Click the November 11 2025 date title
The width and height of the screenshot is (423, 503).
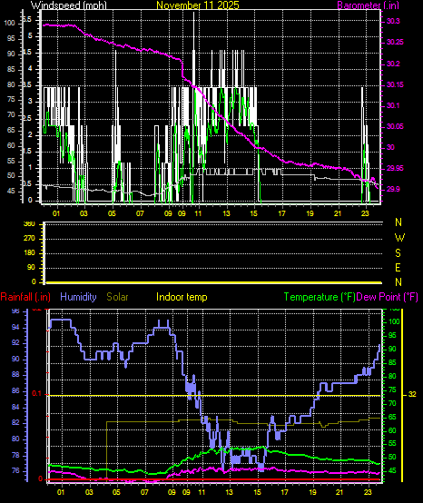[x=198, y=5]
